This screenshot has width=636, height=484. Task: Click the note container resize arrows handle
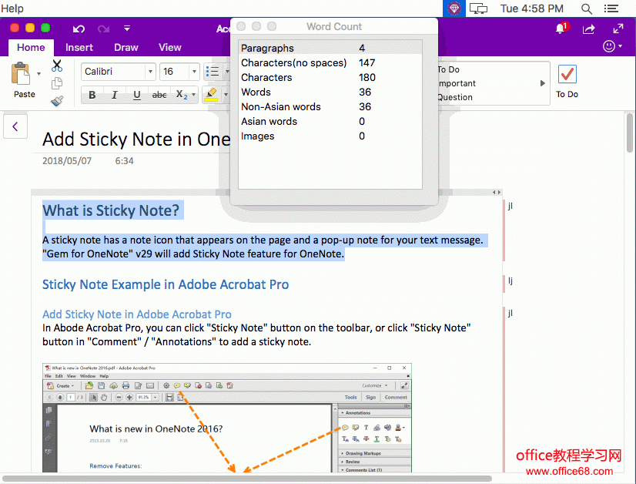point(497,192)
